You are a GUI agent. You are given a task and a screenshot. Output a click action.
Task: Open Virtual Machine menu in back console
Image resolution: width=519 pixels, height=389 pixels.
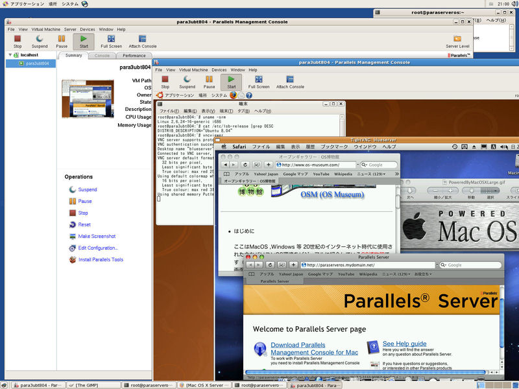click(x=45, y=29)
